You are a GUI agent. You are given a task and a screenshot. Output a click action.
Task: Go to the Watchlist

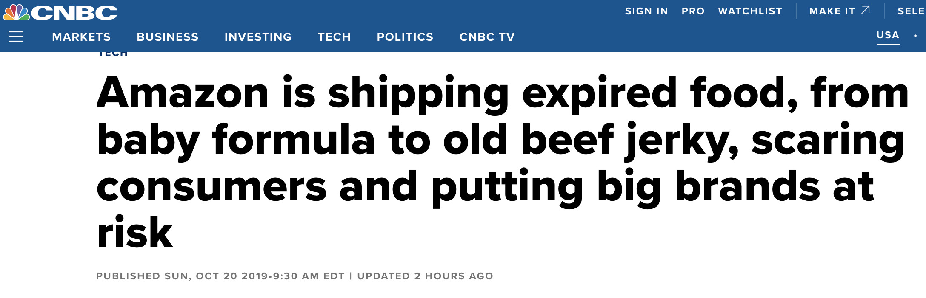click(x=750, y=11)
